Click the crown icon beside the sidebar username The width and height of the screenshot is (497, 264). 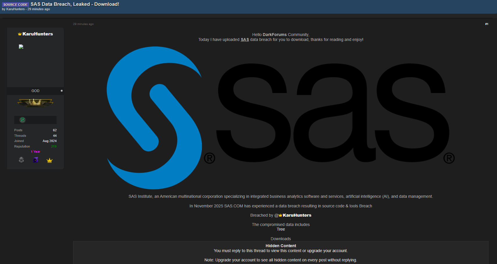pos(20,34)
